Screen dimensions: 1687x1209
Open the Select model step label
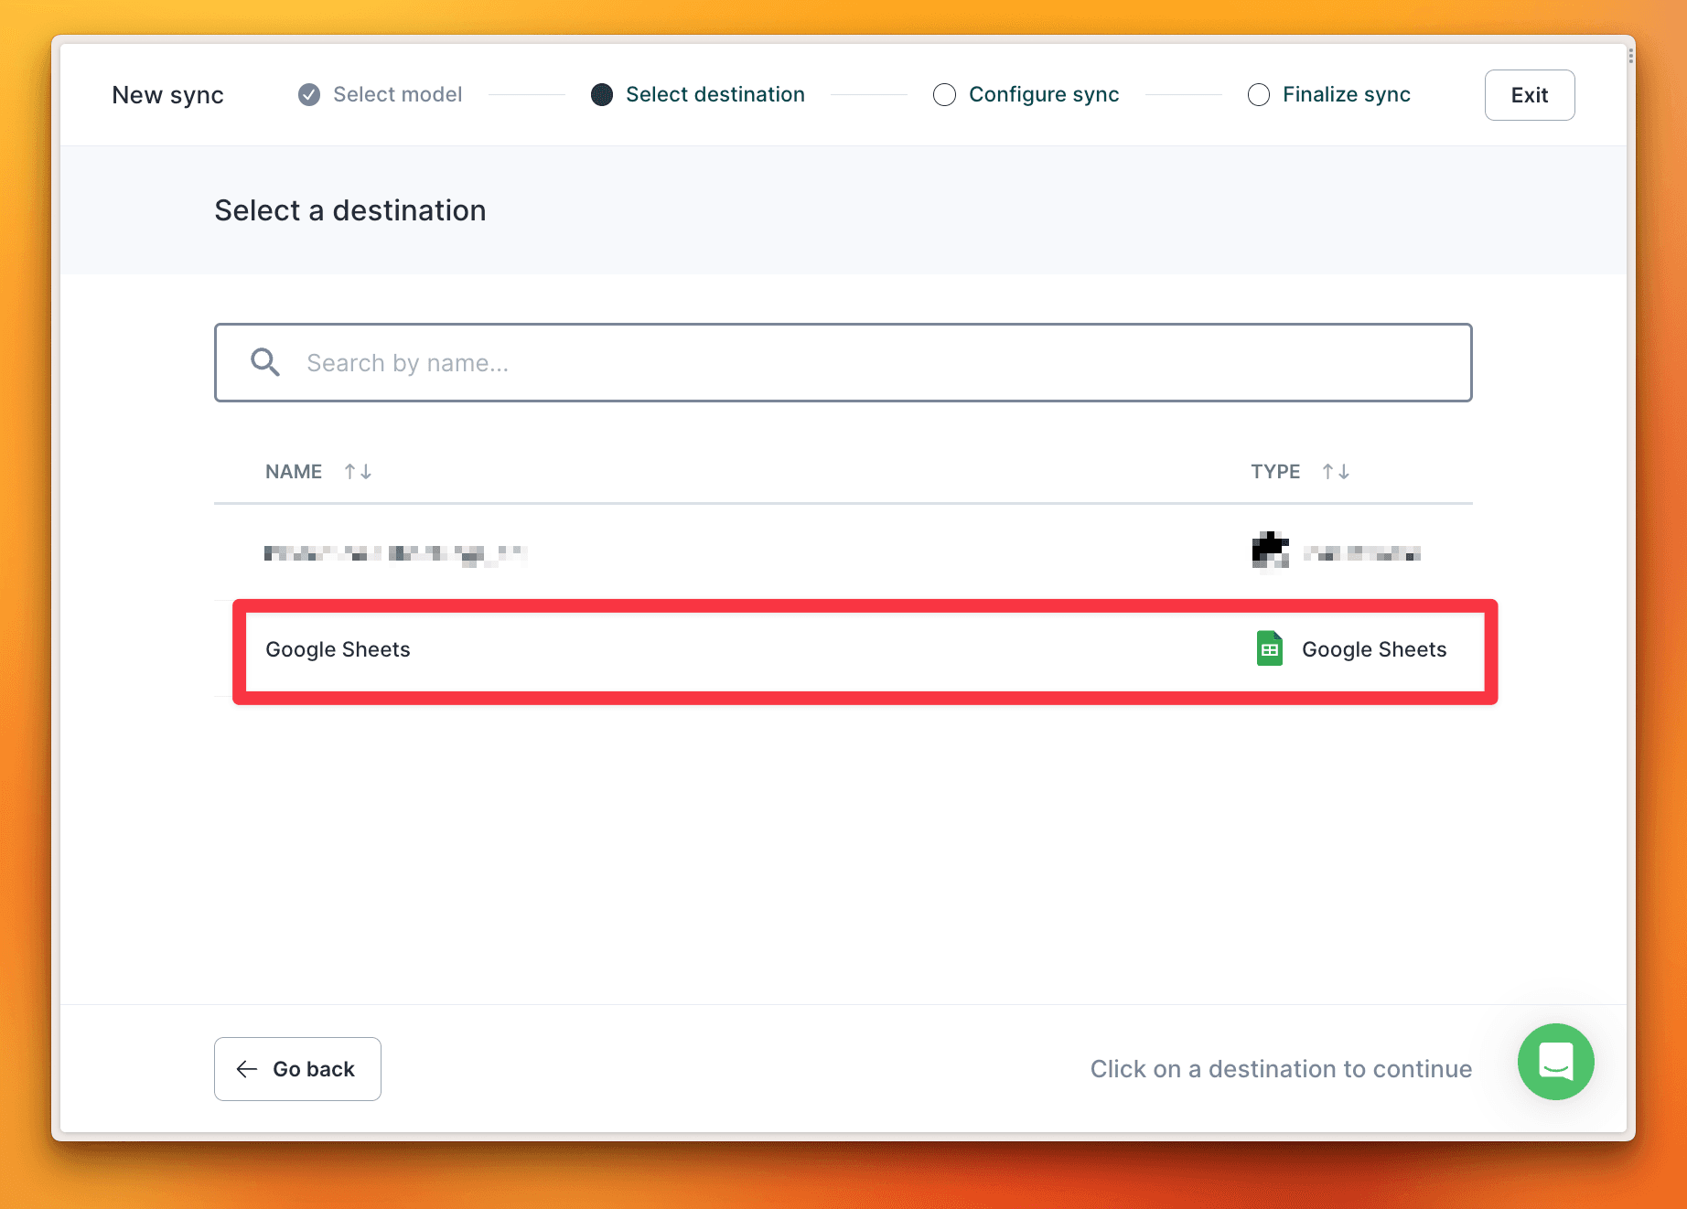[x=397, y=94]
